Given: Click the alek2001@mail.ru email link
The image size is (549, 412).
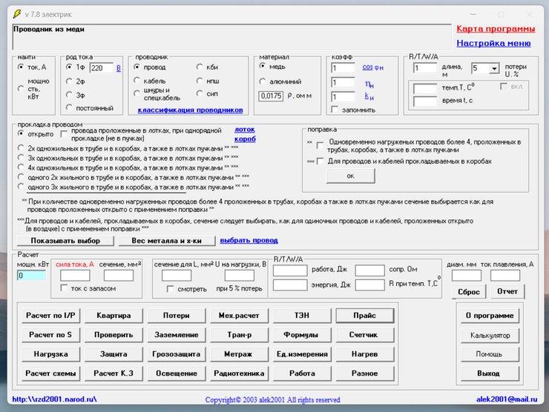Looking at the screenshot, I should pos(507,399).
